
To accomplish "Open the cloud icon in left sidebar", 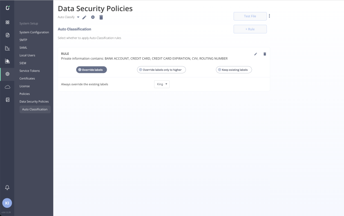I will click(x=7, y=87).
